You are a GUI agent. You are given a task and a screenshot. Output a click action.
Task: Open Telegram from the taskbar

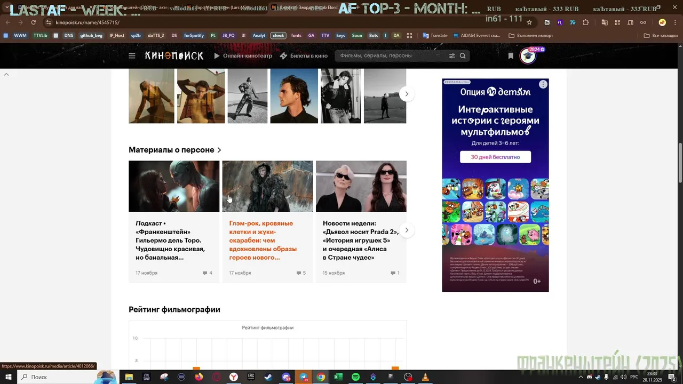coord(304,377)
